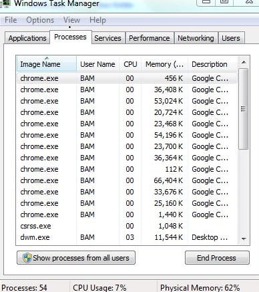This screenshot has width=259, height=292.
Task: Select chrome.exe row using 36,364 K
Action: pyautogui.click(x=127, y=158)
